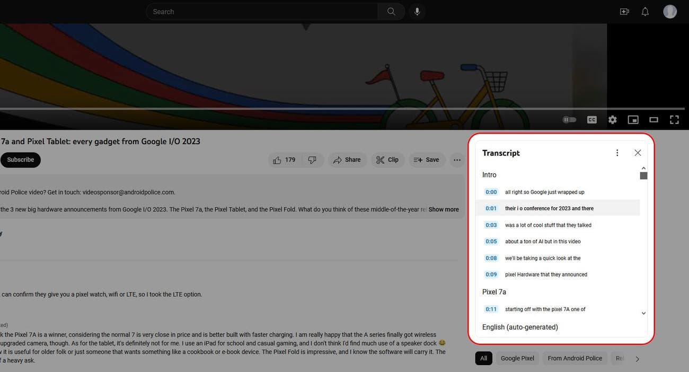Click the Share button
689x372 pixels.
coord(347,160)
